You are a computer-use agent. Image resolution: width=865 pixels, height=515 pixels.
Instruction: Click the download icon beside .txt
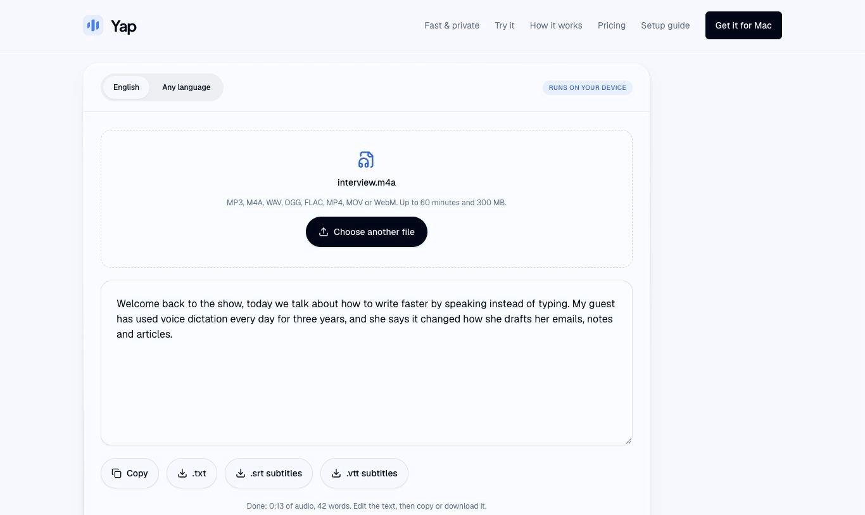182,473
